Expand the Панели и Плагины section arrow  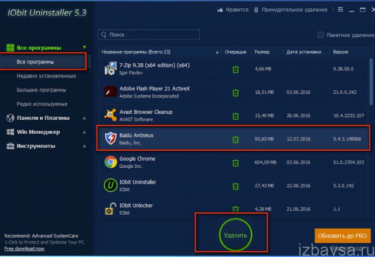coord(84,118)
